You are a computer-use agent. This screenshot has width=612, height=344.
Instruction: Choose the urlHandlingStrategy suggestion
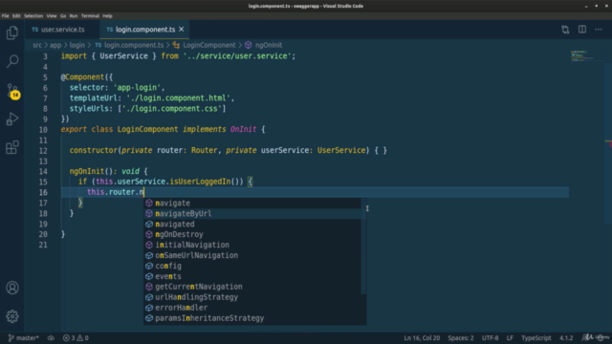pyautogui.click(x=252, y=297)
